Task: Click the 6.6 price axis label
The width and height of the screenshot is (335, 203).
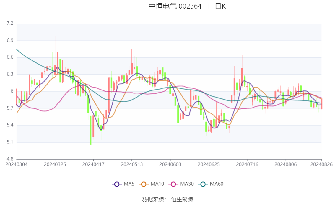Action: 10,57
